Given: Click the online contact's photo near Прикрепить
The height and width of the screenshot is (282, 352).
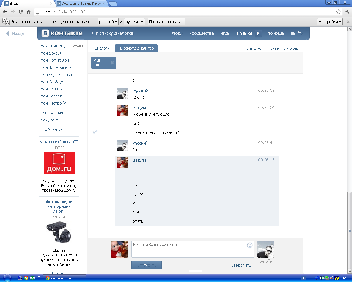Looking at the screenshot, I should click(266, 249).
